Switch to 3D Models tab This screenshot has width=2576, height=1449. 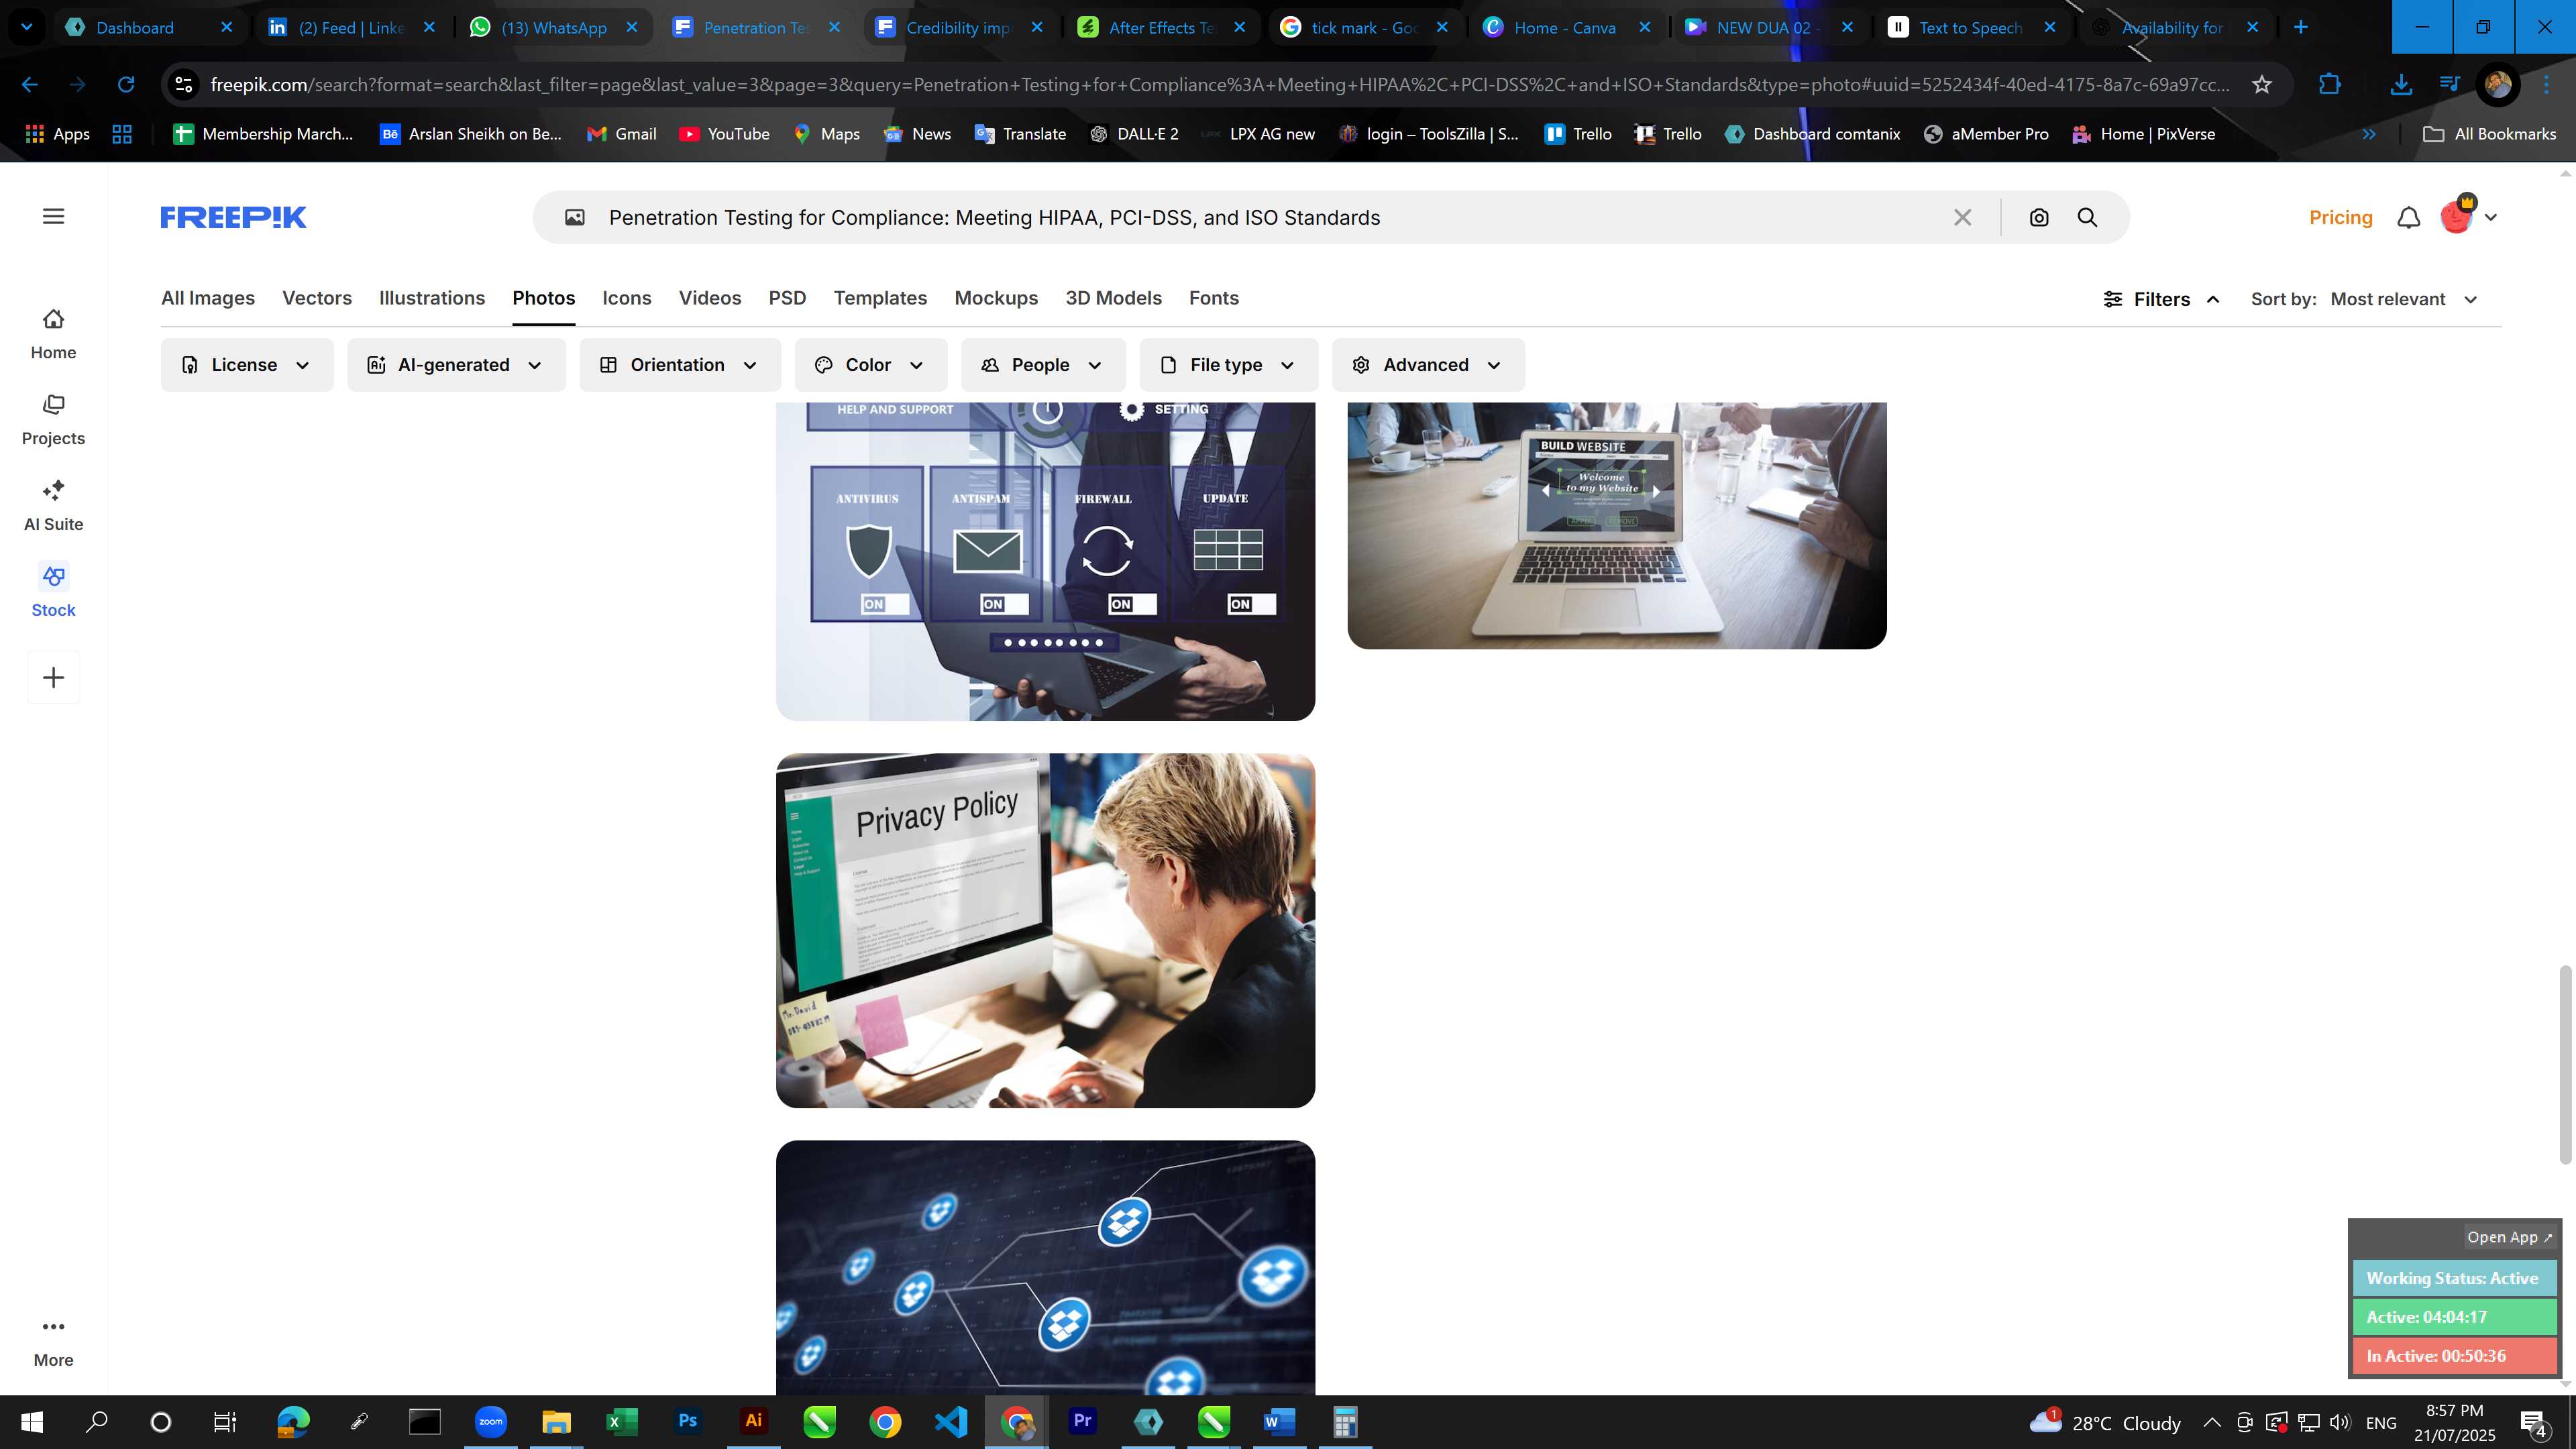click(x=1113, y=298)
